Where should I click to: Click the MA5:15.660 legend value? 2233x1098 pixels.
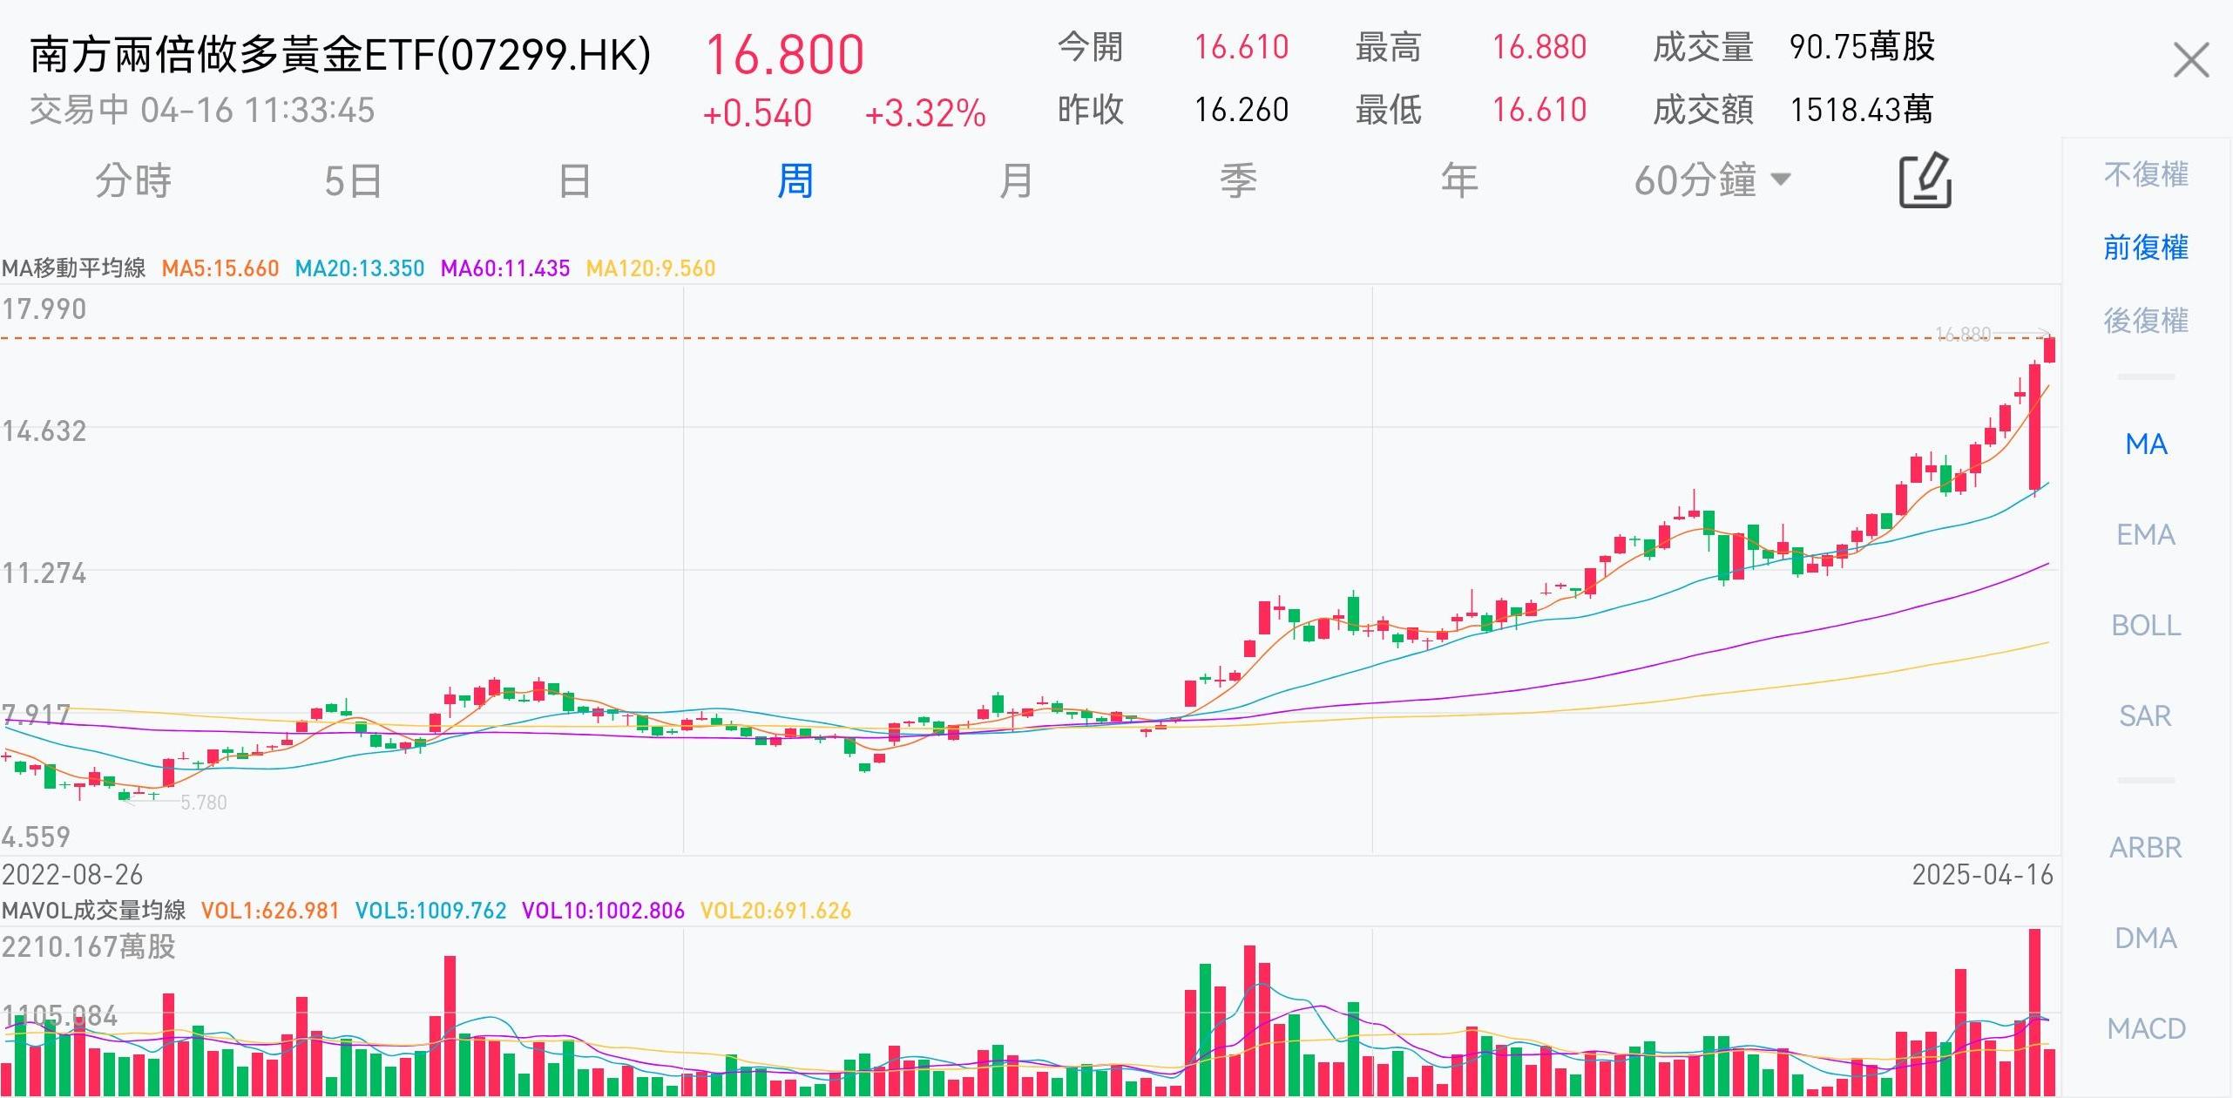point(220,268)
